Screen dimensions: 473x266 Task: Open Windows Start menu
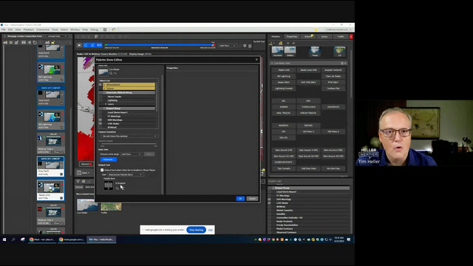point(4,239)
